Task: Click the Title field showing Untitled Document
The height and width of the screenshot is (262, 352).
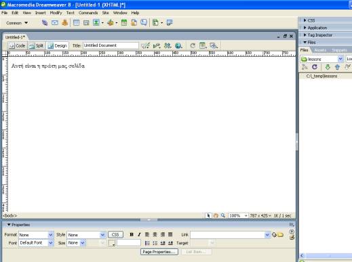Action: pos(111,45)
